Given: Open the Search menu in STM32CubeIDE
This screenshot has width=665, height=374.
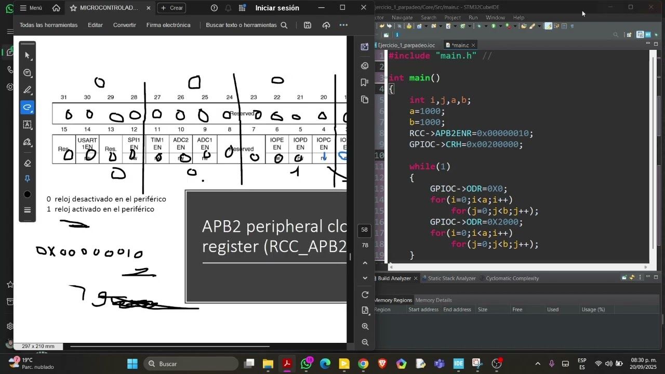Looking at the screenshot, I should (x=429, y=18).
